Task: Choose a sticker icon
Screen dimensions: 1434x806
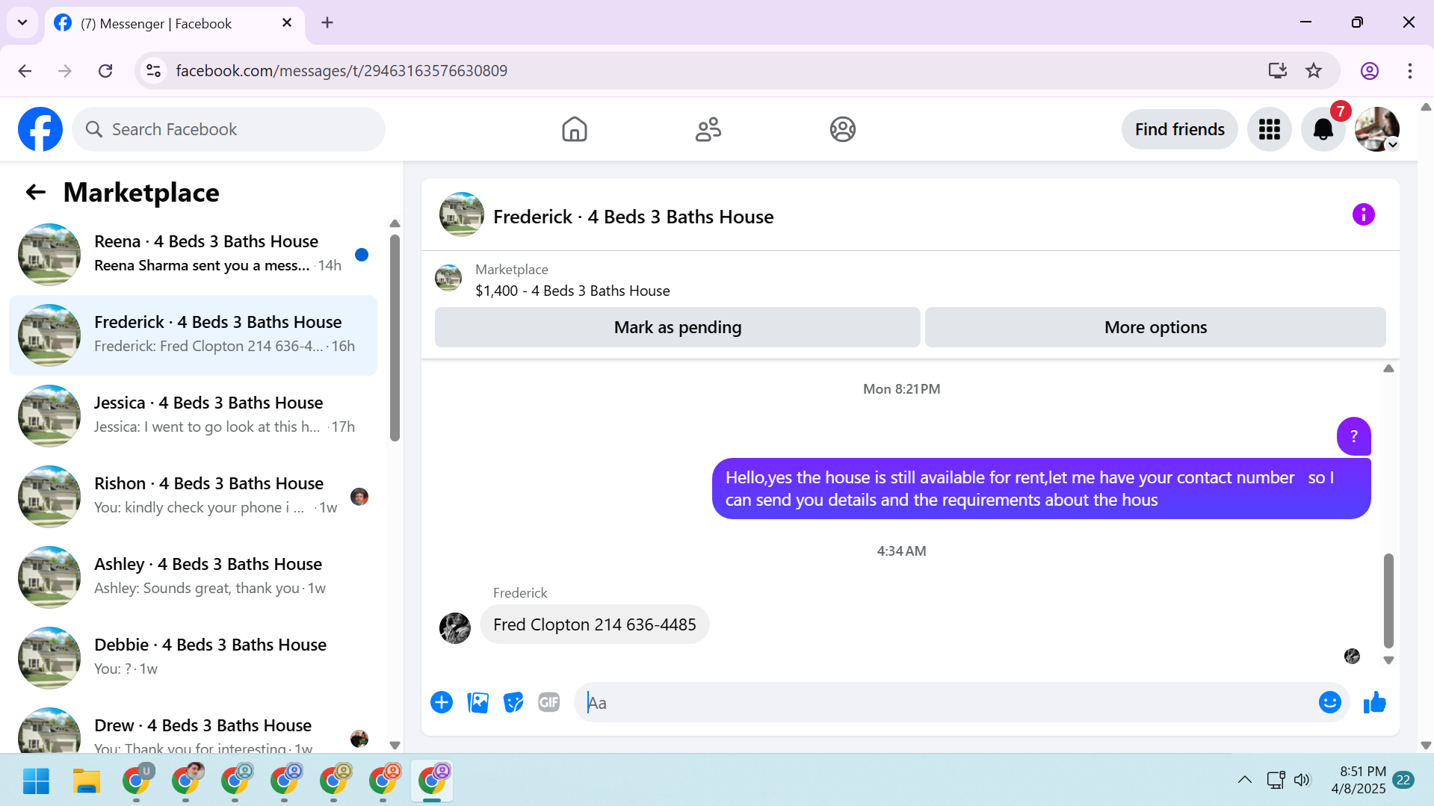Action: [513, 702]
